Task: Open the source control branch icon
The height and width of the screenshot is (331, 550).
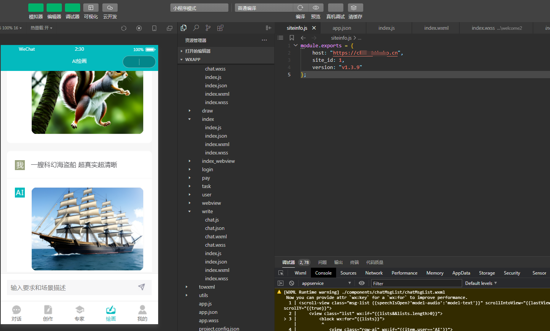Action: pyautogui.click(x=208, y=28)
